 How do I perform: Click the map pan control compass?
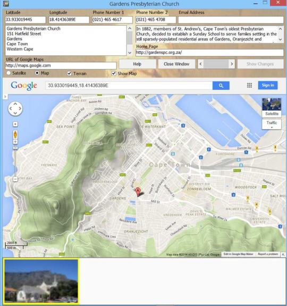point(15,109)
